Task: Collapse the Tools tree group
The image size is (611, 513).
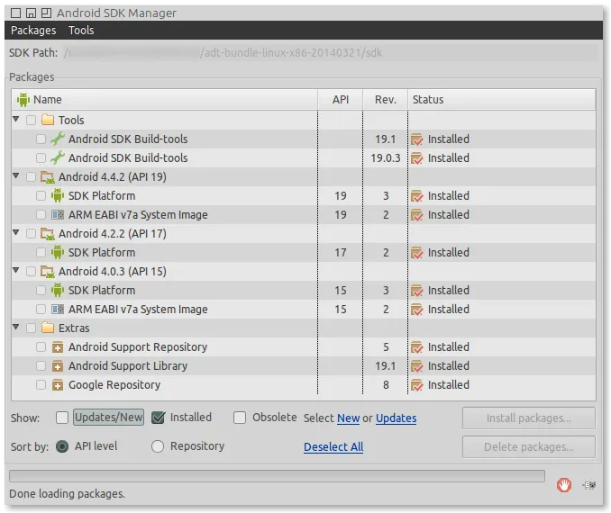Action: pyautogui.click(x=16, y=119)
